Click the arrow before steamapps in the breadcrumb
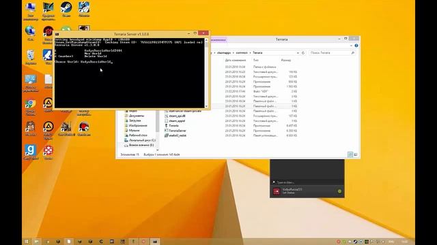 (214, 53)
